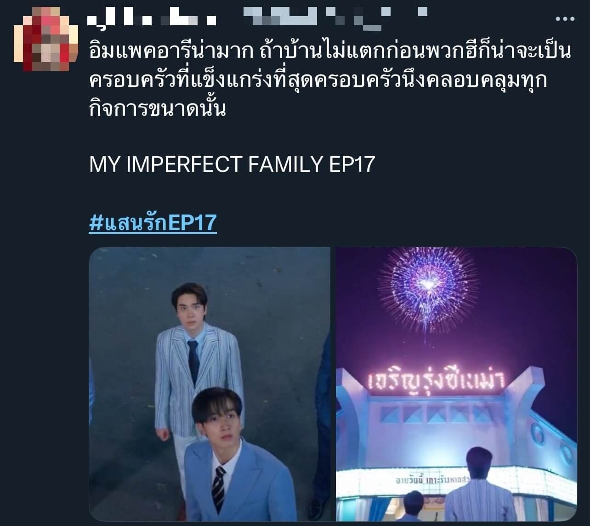Click the black tie of striped-suit man
590x526 pixels.
point(194,362)
